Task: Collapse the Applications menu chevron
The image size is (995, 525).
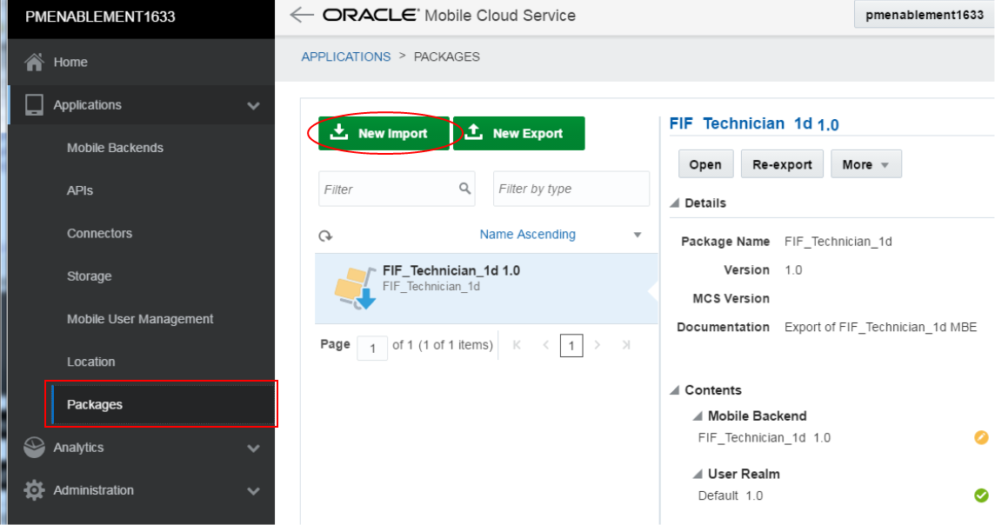Action: pyautogui.click(x=253, y=105)
